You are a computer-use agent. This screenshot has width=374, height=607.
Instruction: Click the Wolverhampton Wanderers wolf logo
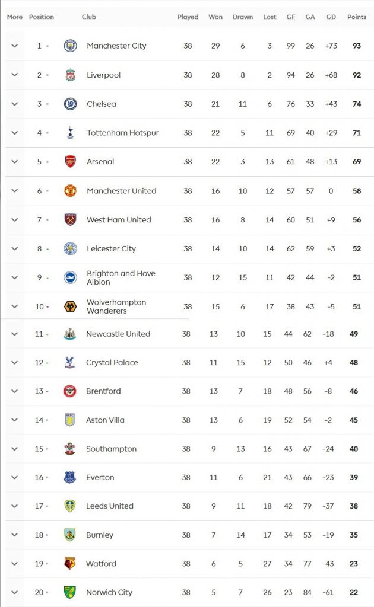tap(71, 306)
